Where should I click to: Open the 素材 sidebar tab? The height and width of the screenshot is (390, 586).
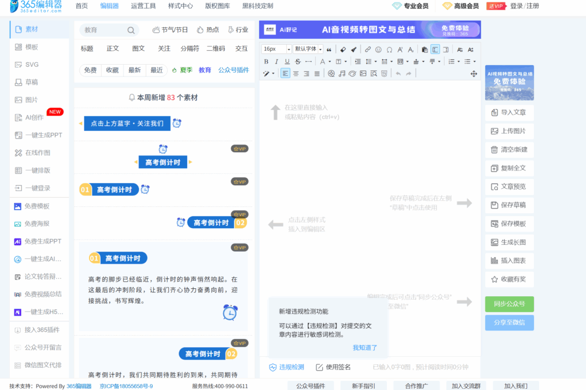[x=39, y=29]
